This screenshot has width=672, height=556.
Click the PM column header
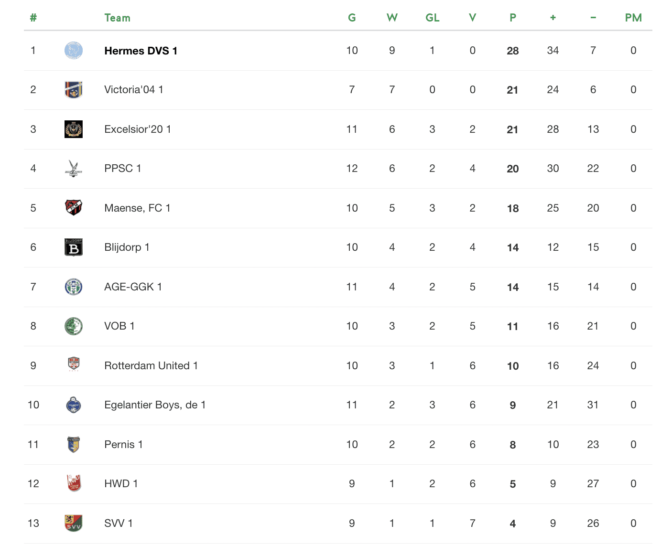633,18
